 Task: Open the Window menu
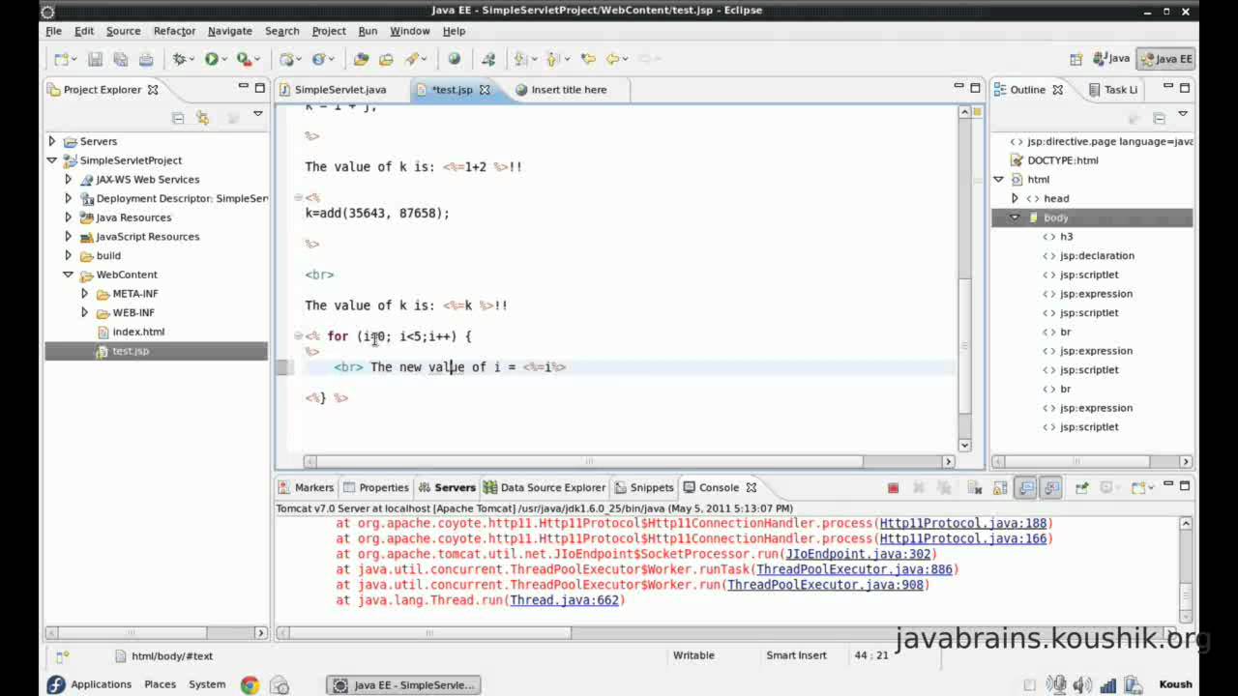(x=410, y=31)
